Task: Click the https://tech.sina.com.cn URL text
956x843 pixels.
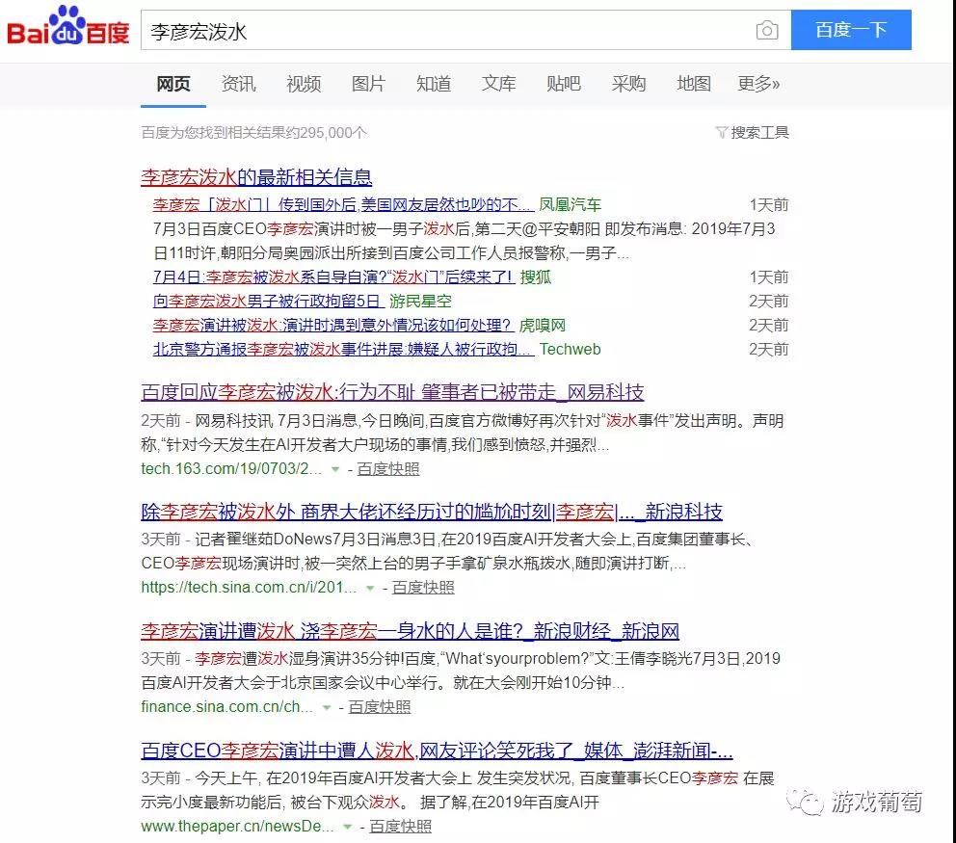Action: click(x=249, y=588)
